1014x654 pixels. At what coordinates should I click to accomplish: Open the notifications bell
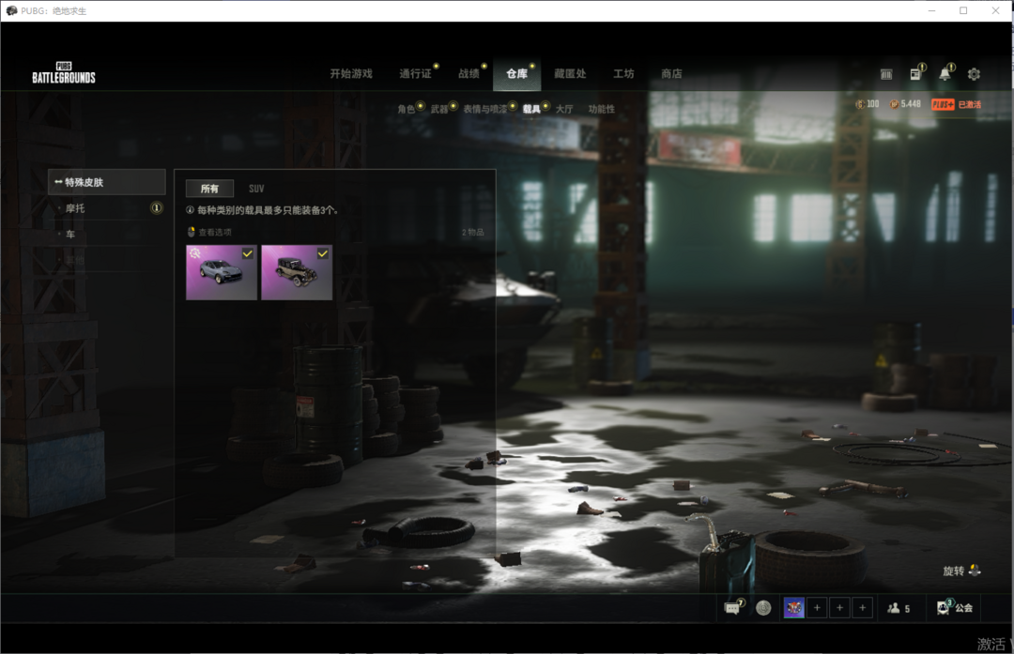pyautogui.click(x=945, y=74)
